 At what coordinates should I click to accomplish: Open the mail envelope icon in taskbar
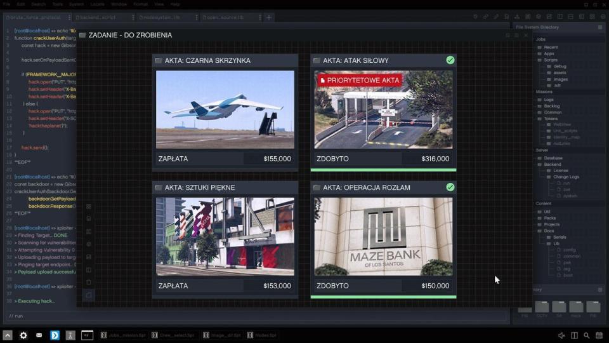(x=39, y=335)
